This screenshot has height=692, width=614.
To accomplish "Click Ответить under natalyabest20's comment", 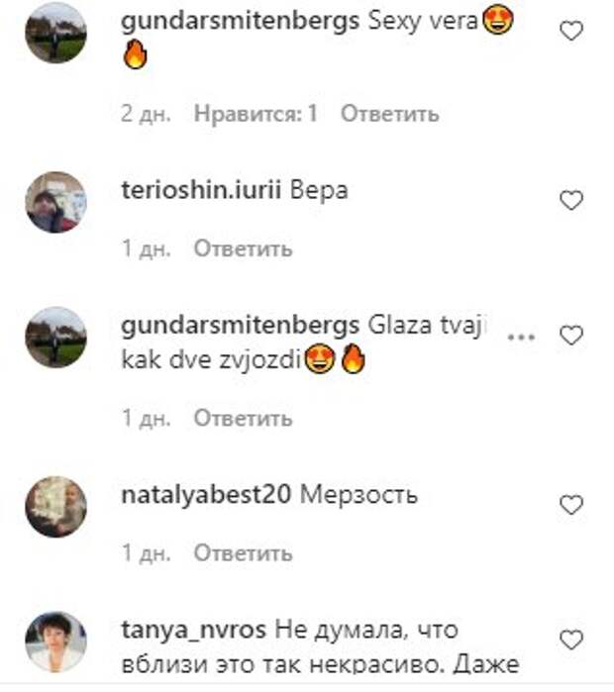I will tap(244, 552).
